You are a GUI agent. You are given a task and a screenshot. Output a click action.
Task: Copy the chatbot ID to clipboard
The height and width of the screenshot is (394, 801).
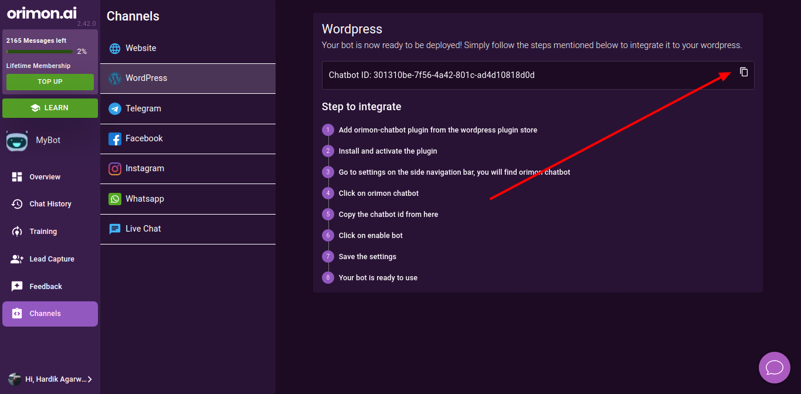[744, 72]
